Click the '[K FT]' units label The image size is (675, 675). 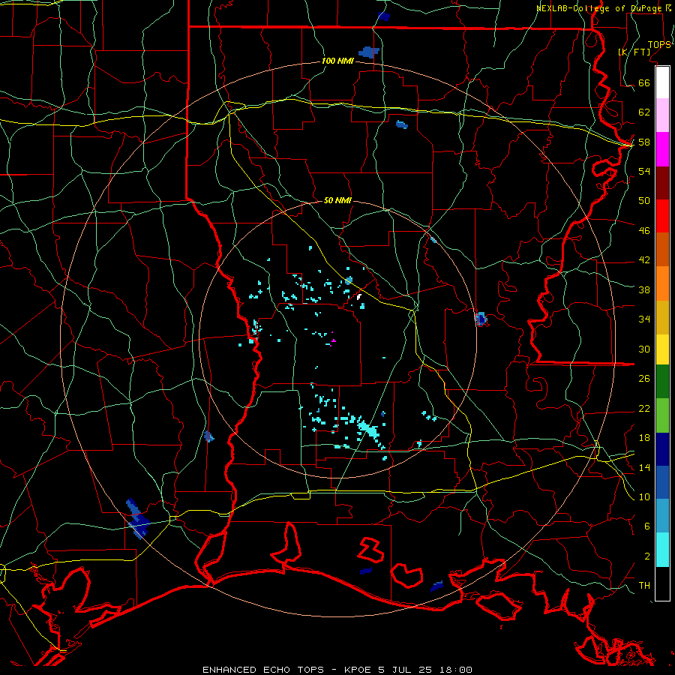[634, 52]
